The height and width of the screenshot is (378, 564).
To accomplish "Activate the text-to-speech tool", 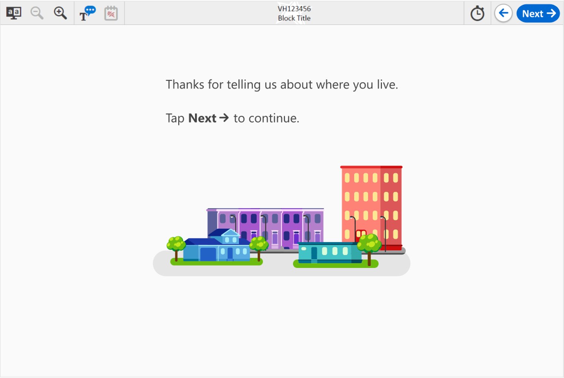I will [87, 13].
